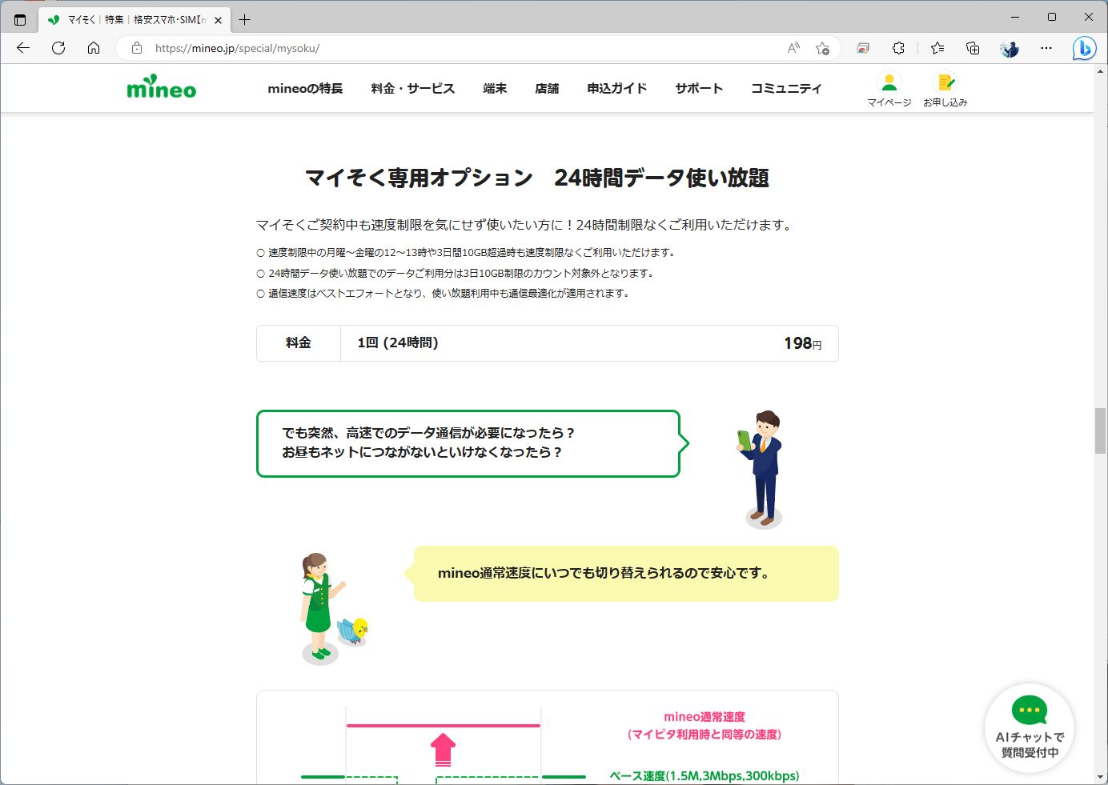
Task: Add this page to favorites
Action: tap(822, 48)
